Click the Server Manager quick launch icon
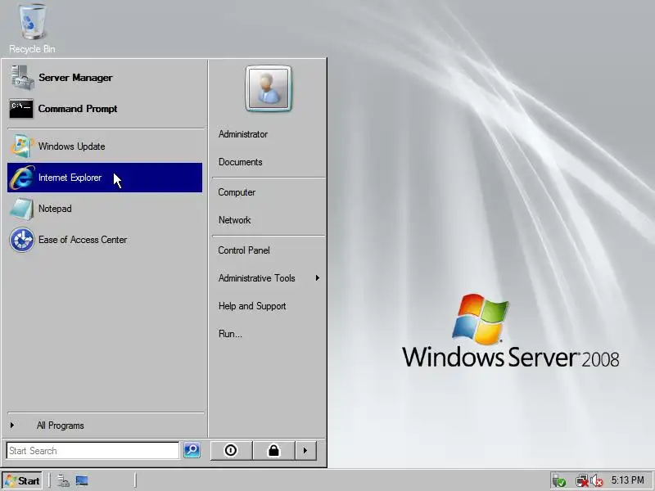Screen dimensions: 655x491 (x=64, y=481)
